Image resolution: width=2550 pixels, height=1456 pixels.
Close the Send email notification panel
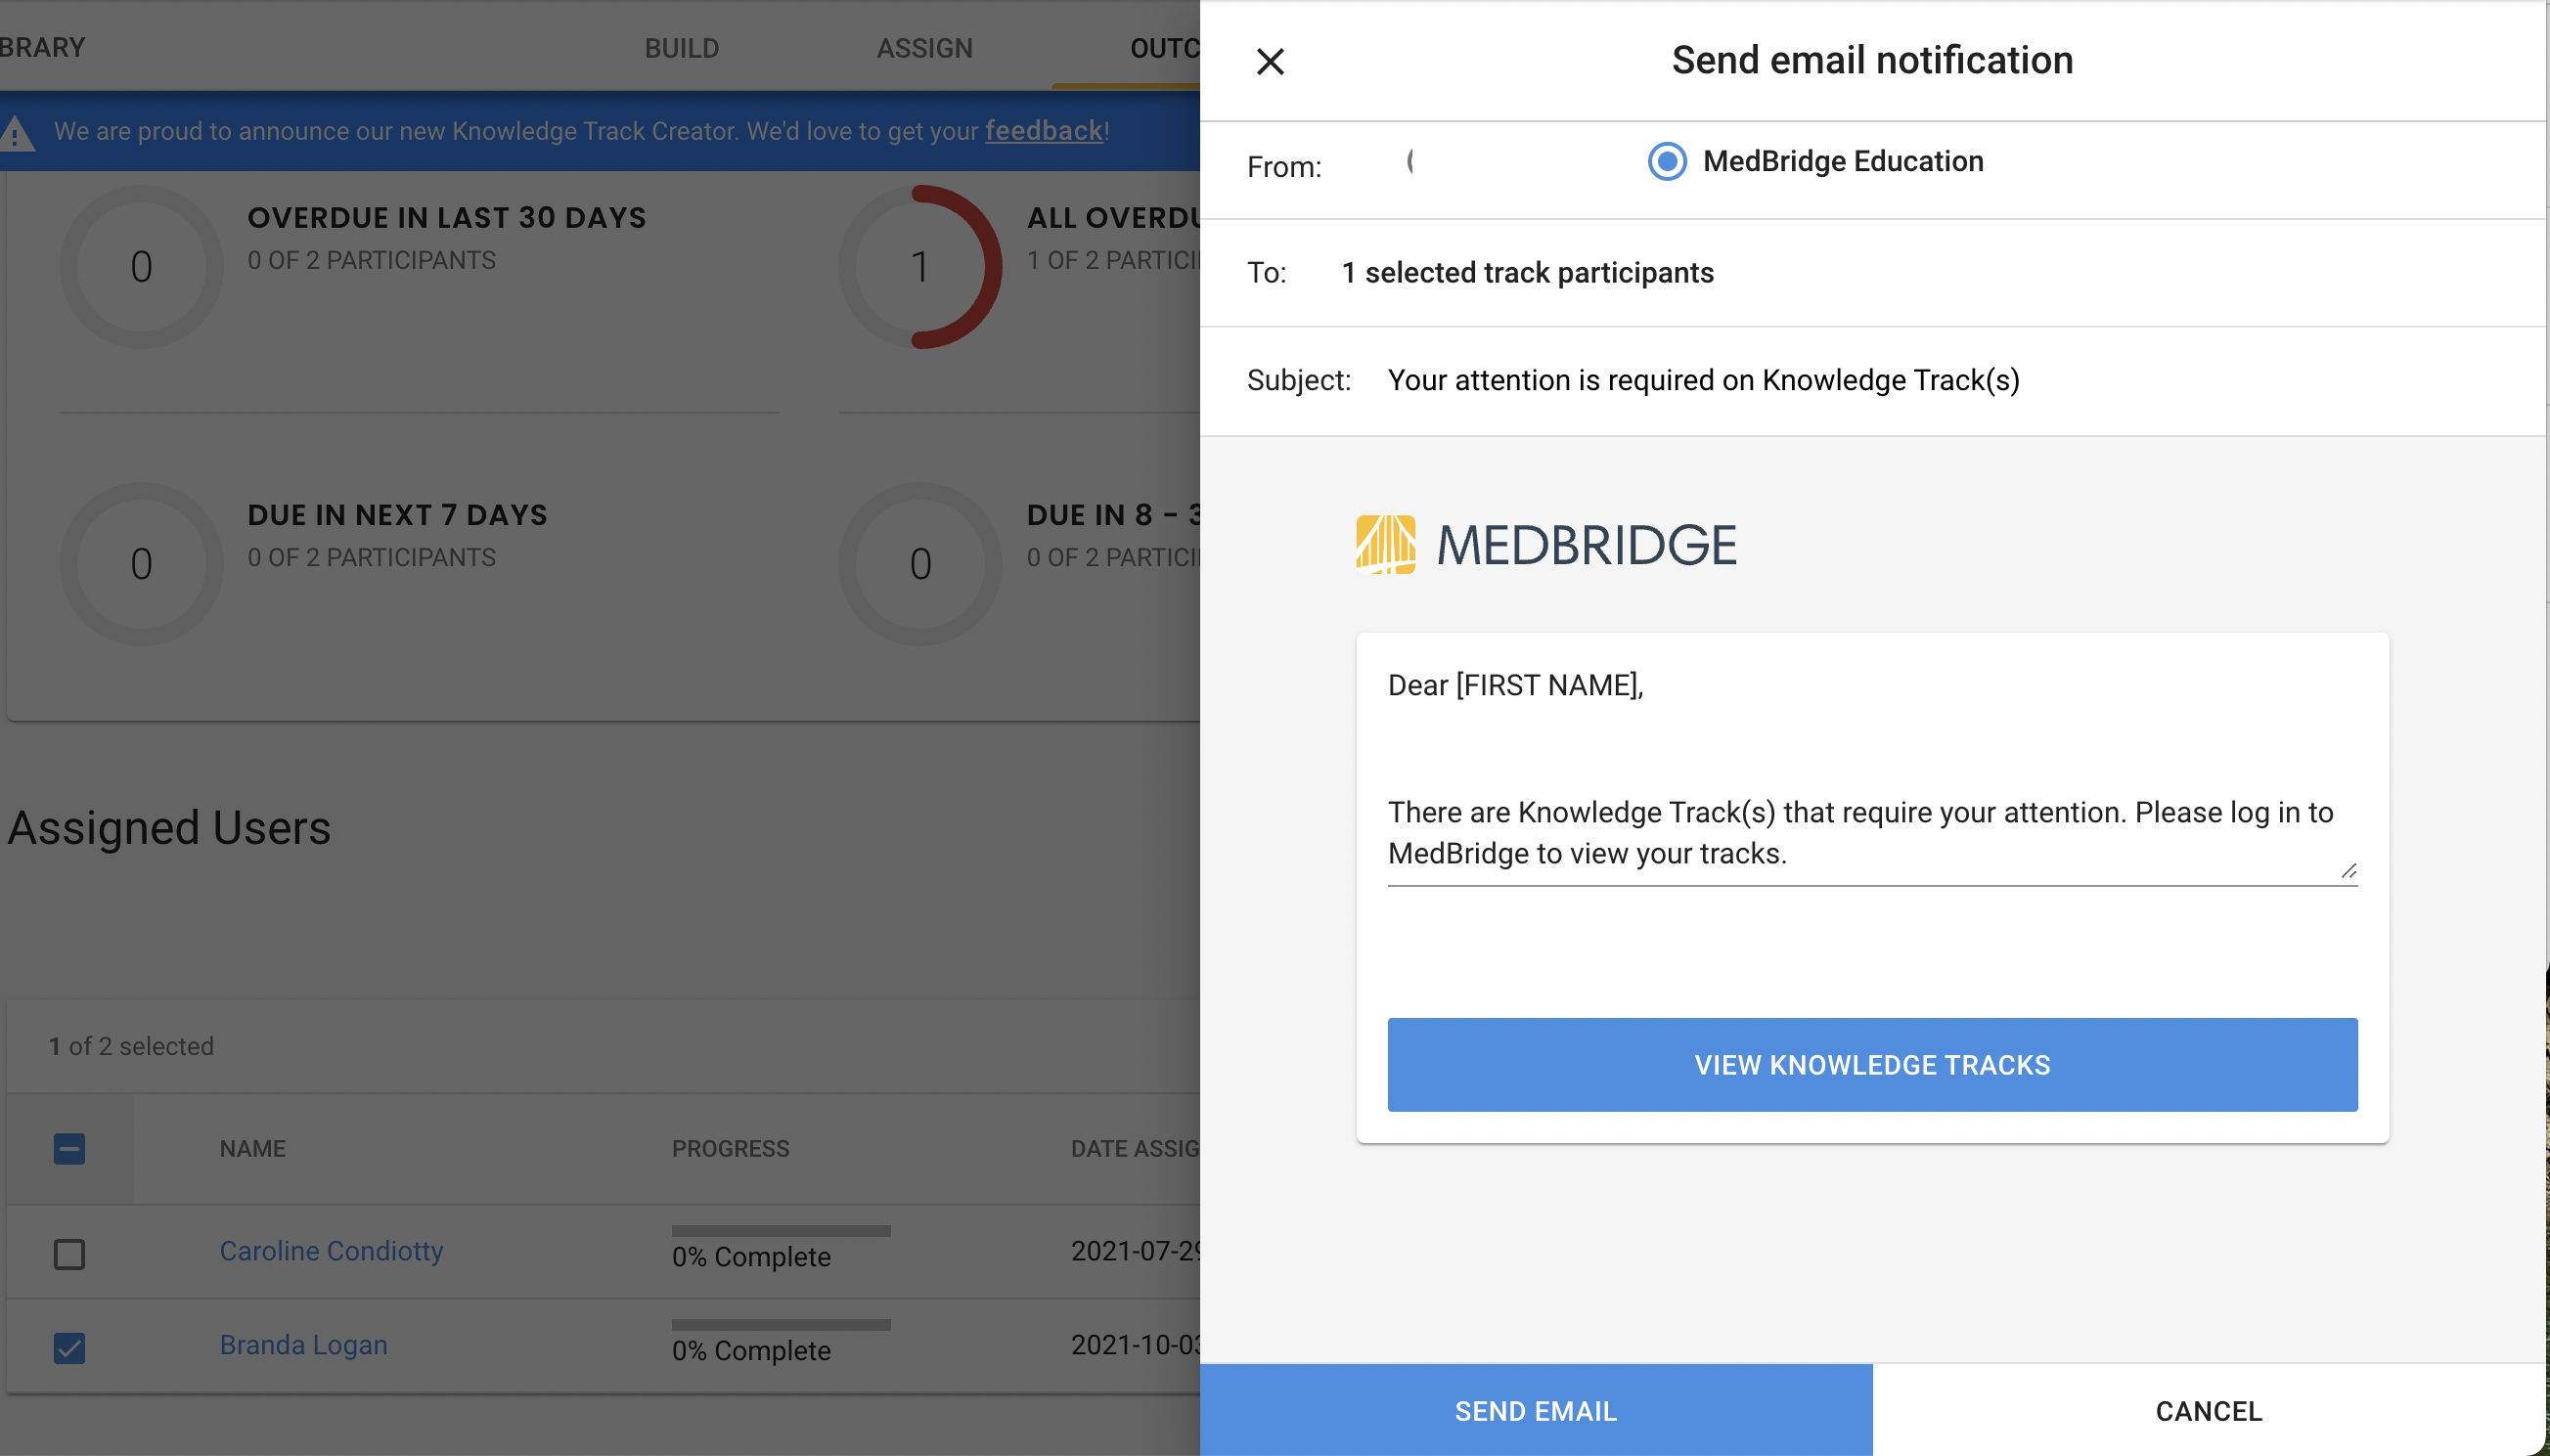(x=1270, y=62)
